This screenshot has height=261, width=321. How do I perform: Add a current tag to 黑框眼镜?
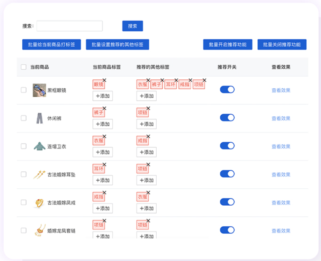pyautogui.click(x=102, y=96)
